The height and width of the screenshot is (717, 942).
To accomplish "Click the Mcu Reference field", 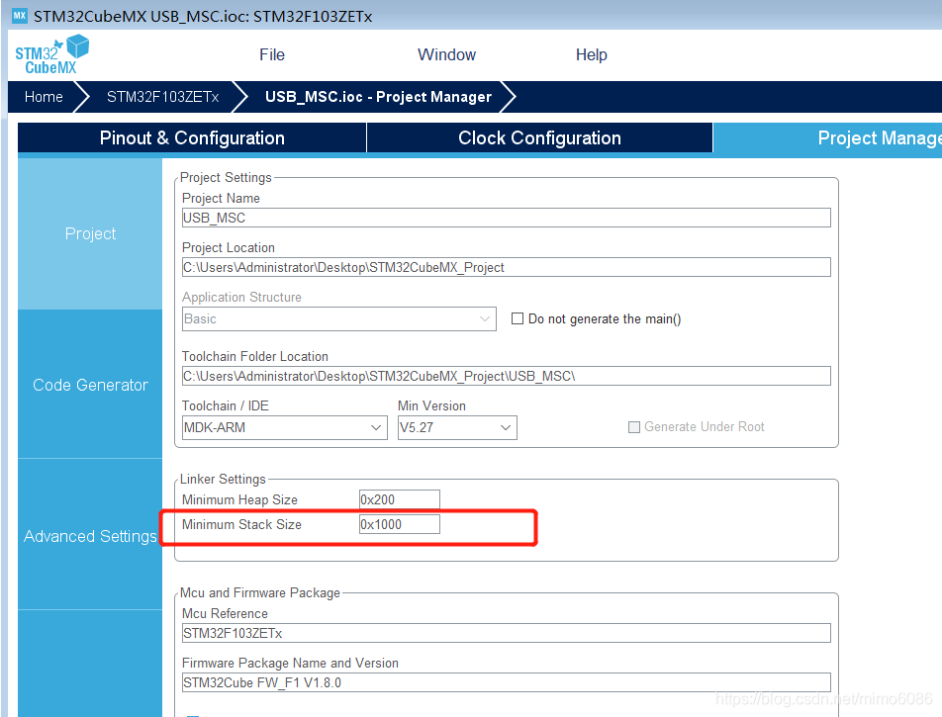I will tap(507, 633).
